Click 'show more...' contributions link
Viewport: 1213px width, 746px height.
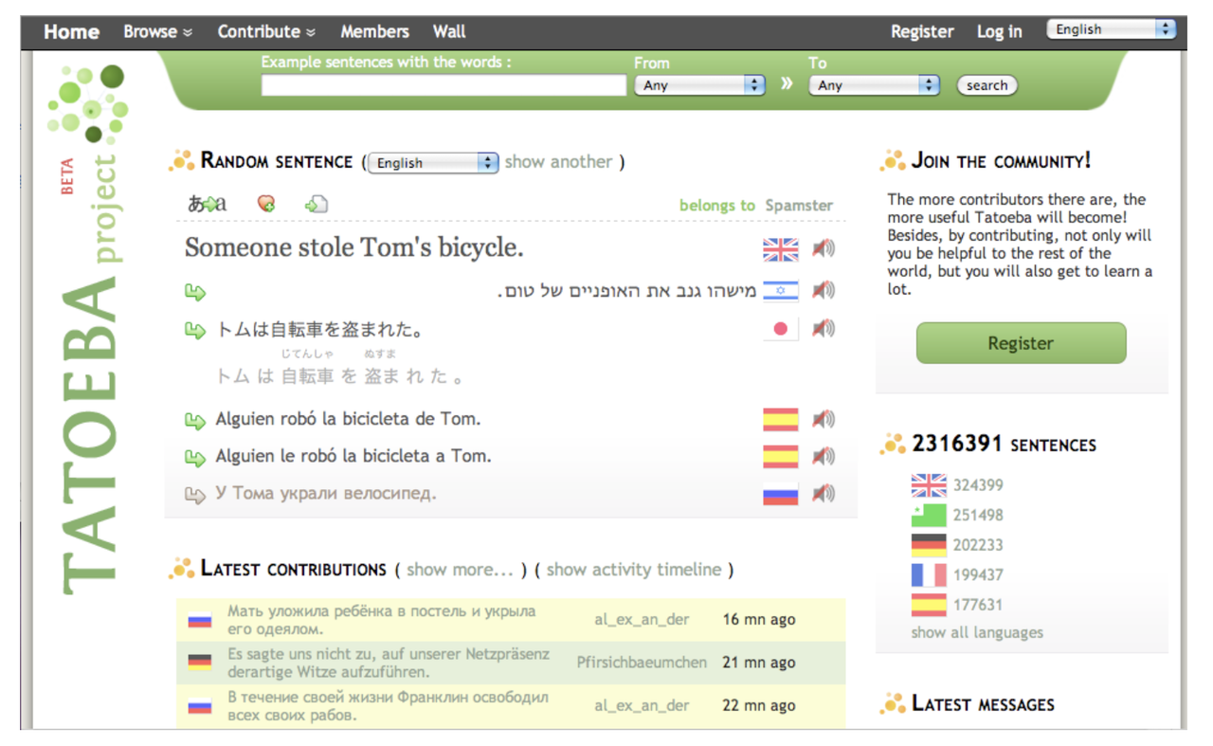460,570
